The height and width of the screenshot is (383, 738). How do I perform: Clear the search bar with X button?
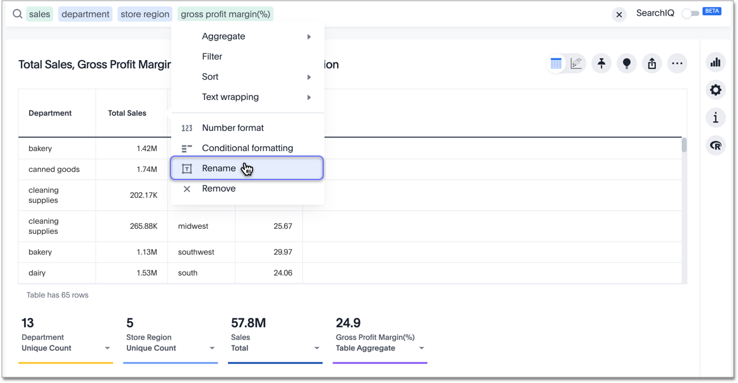pos(619,14)
